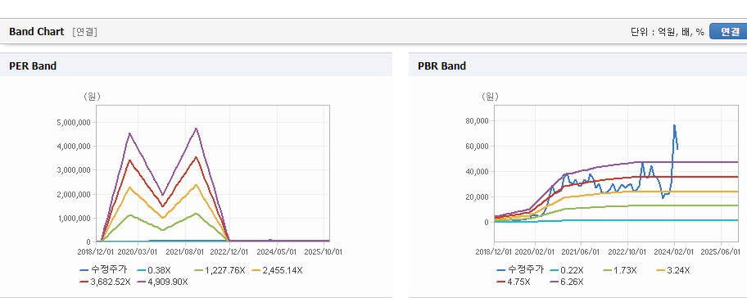Click the (원) unit label on PER chart
This screenshot has height=298, width=747.
[x=92, y=97]
